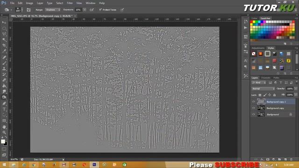Select the Path Selection tool
The width and height of the screenshot is (299, 168).
click(x=4, y=115)
